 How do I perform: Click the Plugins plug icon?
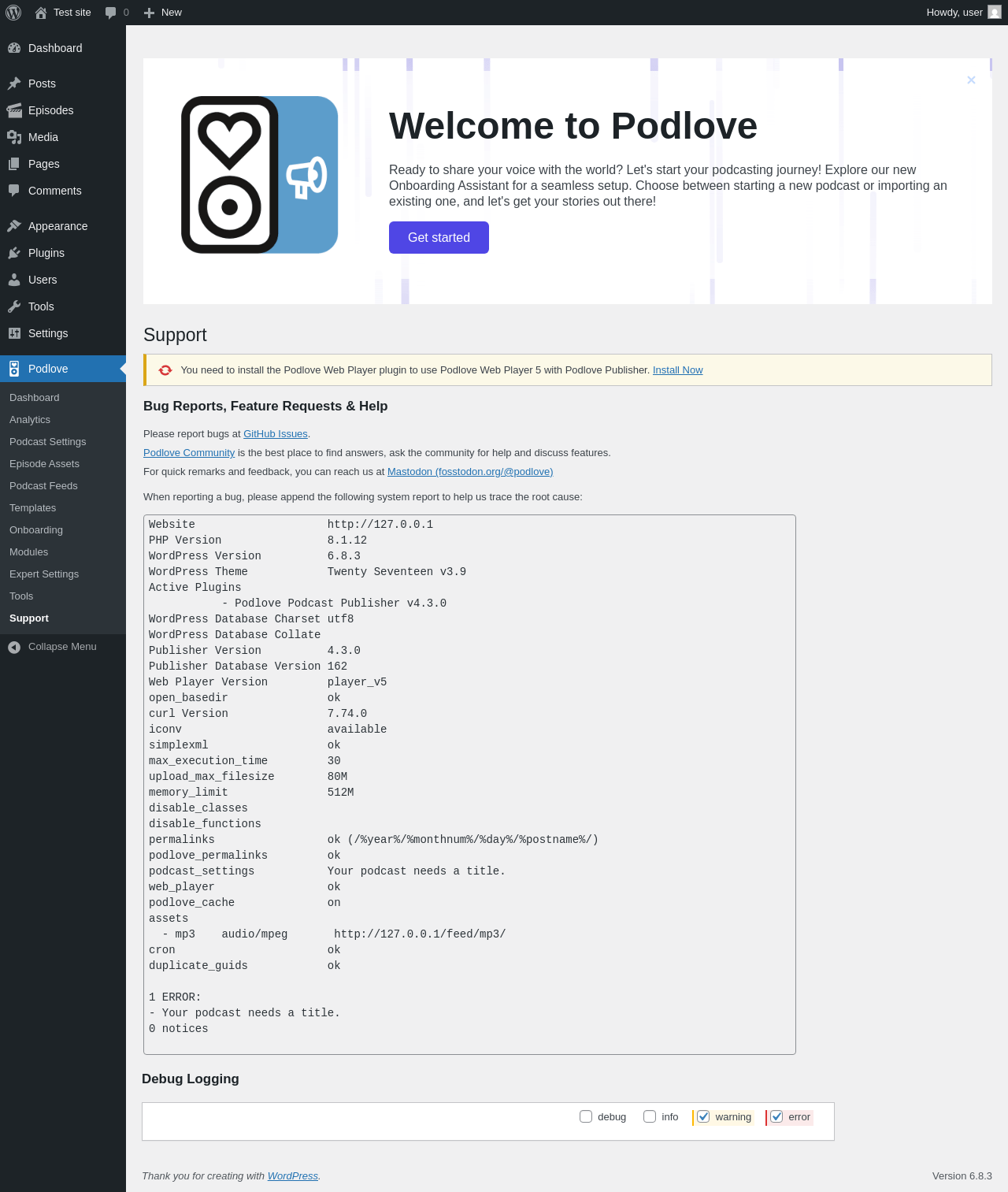point(14,253)
